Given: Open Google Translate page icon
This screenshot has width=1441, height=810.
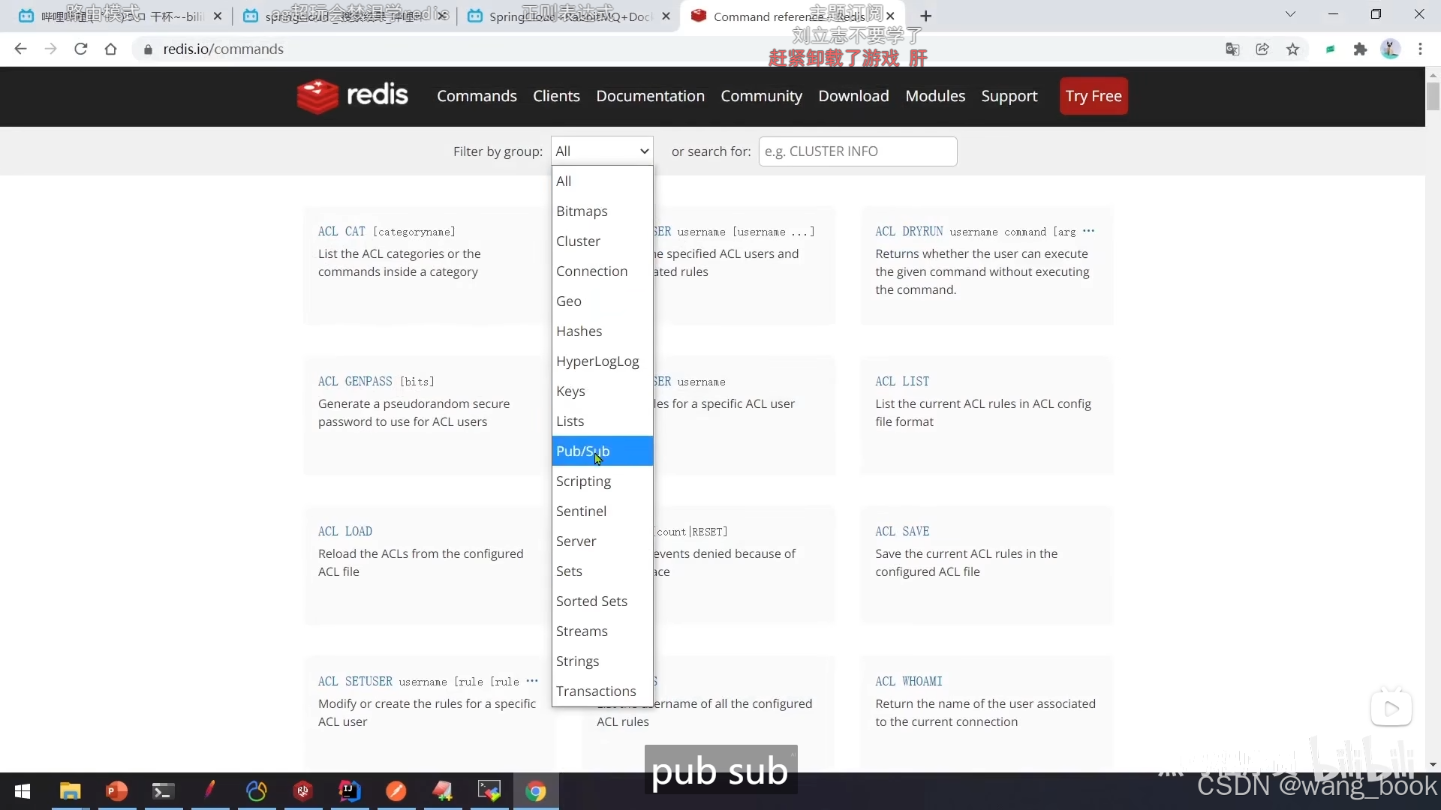Looking at the screenshot, I should click(1232, 49).
